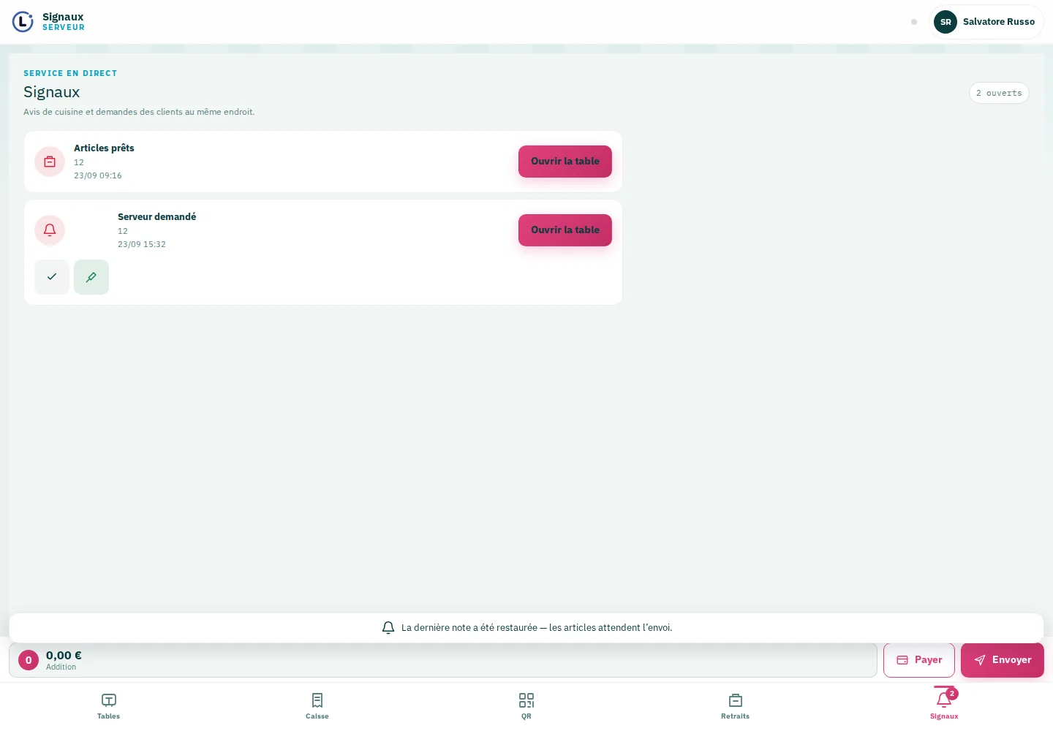Click the Payer button
The image size is (1053, 731).
(919, 660)
